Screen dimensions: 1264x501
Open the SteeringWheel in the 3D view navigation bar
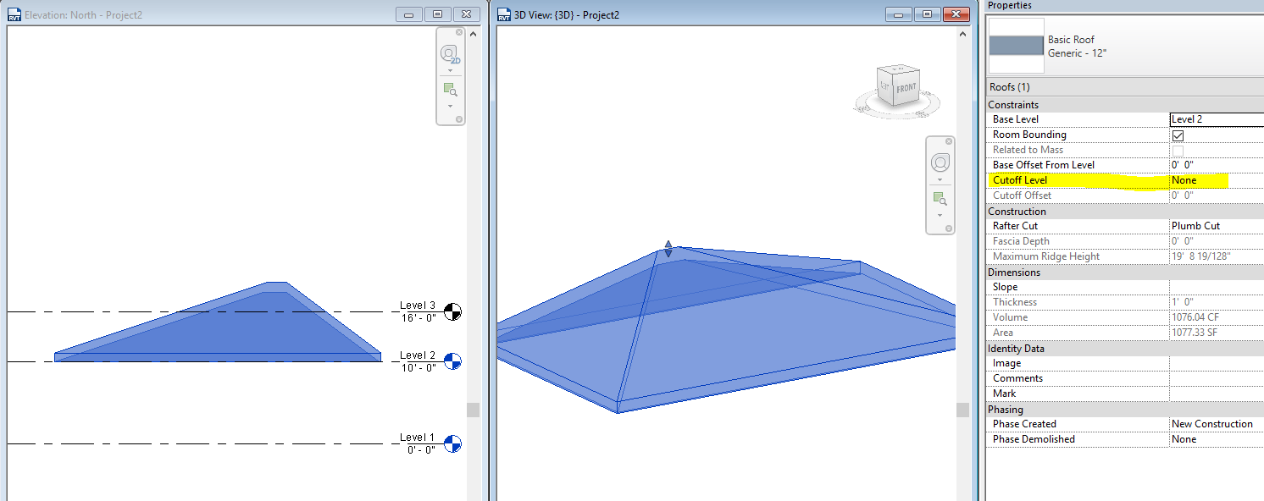point(940,162)
